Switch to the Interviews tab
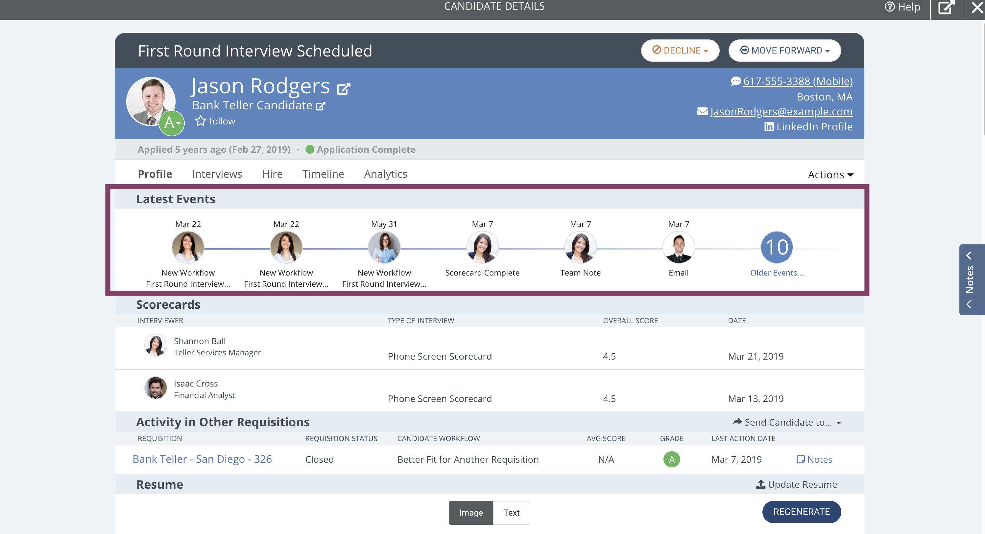 [x=217, y=174]
